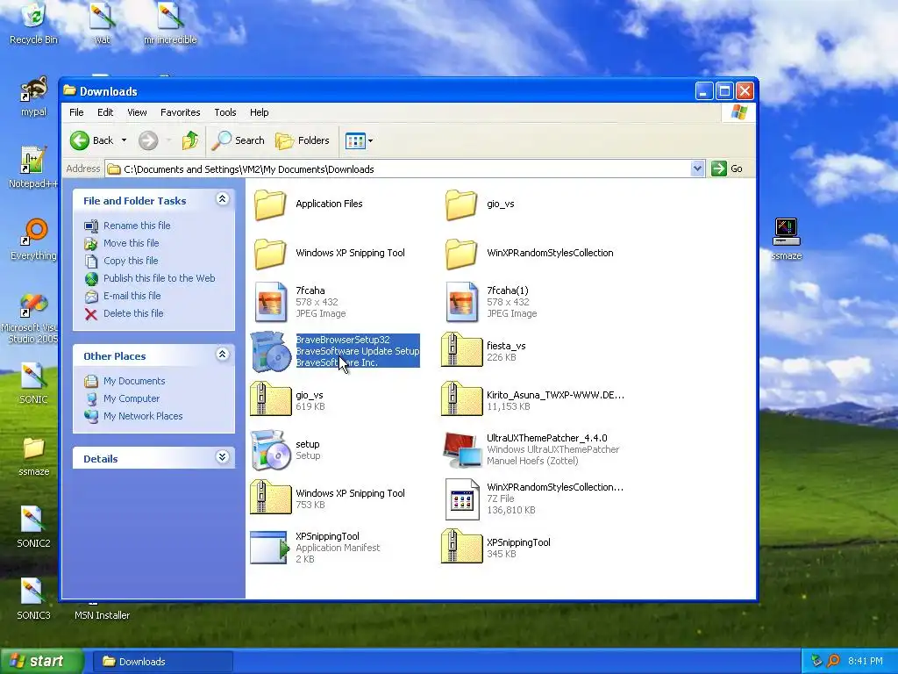Open the Favorites menu
Image resolution: width=898 pixels, height=674 pixels.
tap(181, 112)
